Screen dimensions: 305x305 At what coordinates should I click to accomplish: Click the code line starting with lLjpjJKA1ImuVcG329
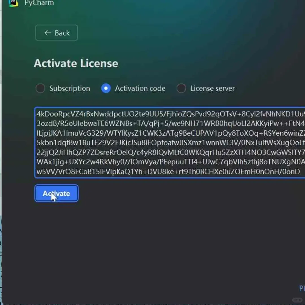170,133
